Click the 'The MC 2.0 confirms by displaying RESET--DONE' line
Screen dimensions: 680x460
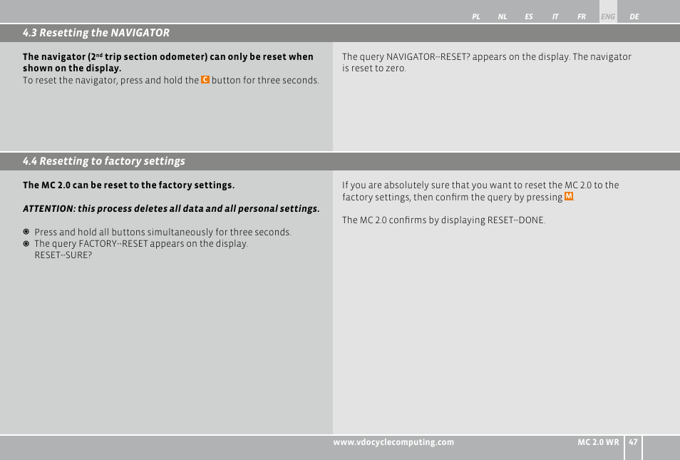[x=443, y=220]
